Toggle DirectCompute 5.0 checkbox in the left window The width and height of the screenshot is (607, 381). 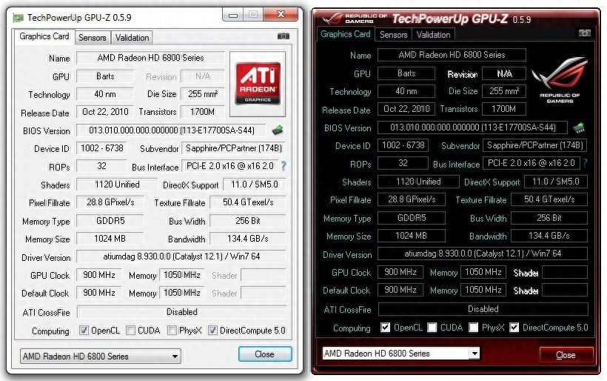click(x=212, y=331)
